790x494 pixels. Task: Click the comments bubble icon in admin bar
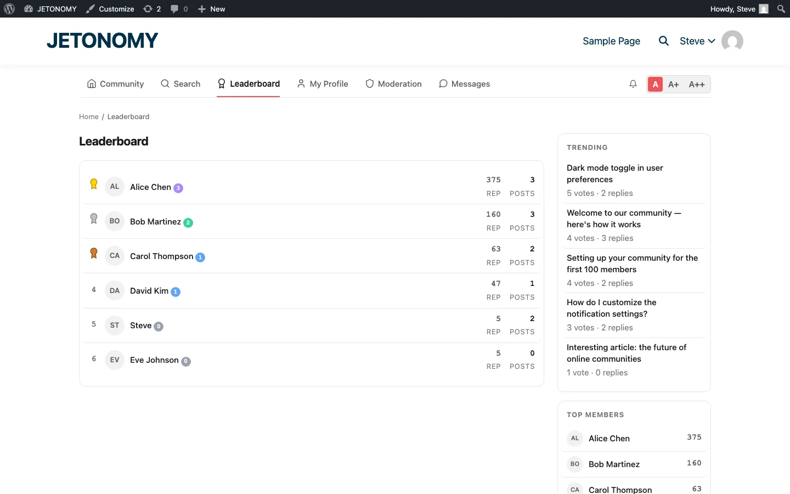174,9
